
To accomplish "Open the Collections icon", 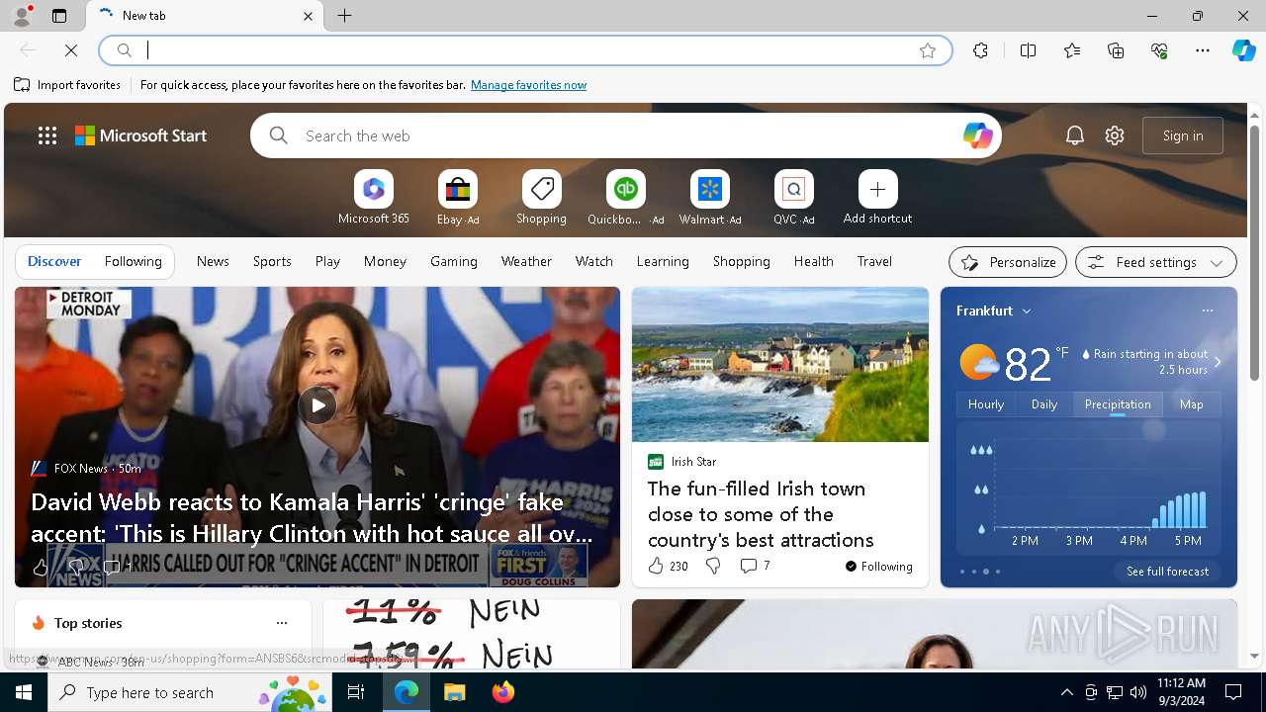I will coord(1116,50).
